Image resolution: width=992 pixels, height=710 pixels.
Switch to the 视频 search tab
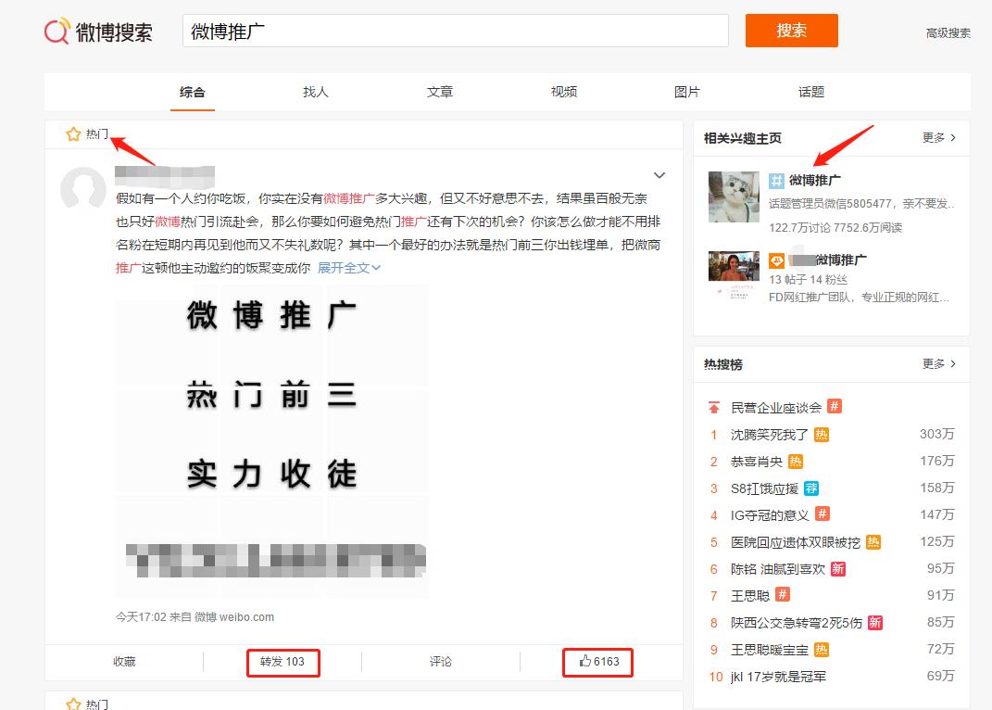(x=562, y=92)
